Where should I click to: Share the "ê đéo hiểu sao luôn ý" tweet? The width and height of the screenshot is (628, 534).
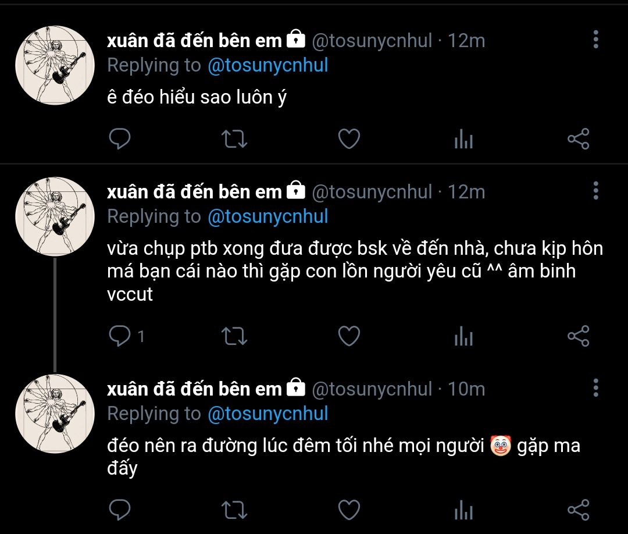(x=578, y=139)
